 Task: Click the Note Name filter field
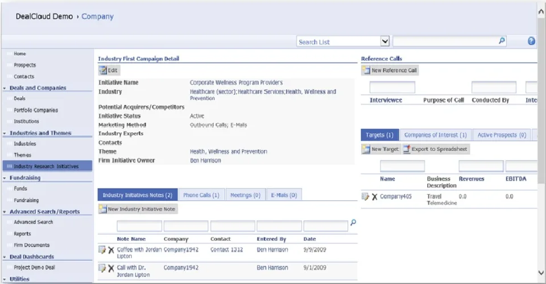(x=139, y=226)
